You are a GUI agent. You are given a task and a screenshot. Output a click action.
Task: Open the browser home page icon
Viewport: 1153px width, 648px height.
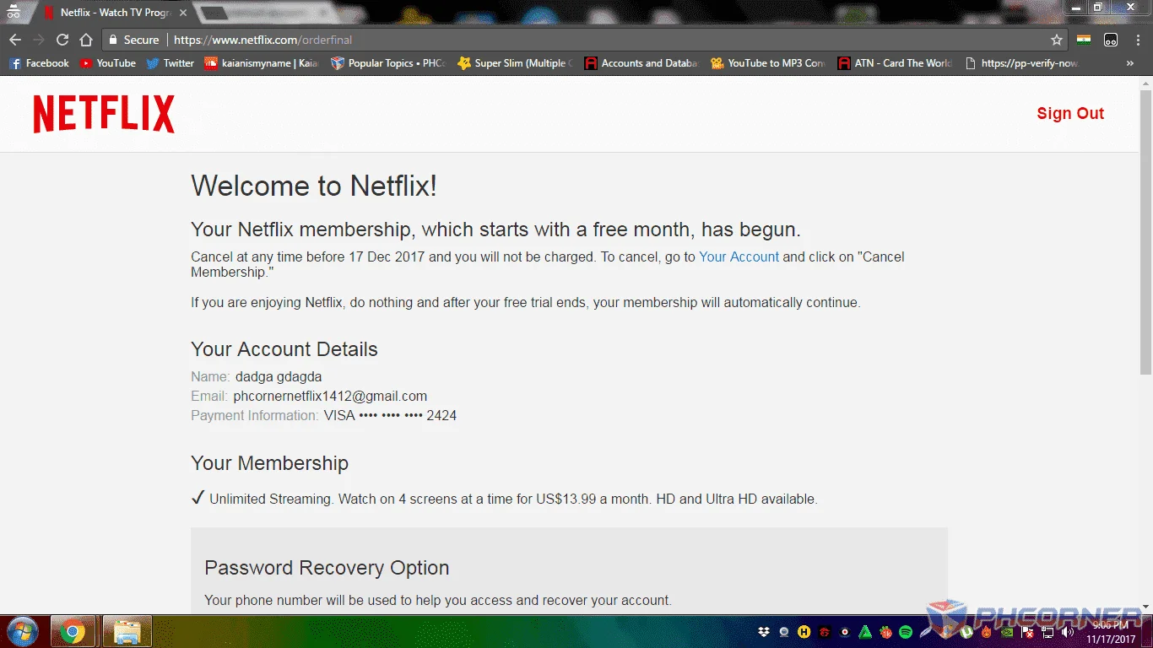[86, 40]
